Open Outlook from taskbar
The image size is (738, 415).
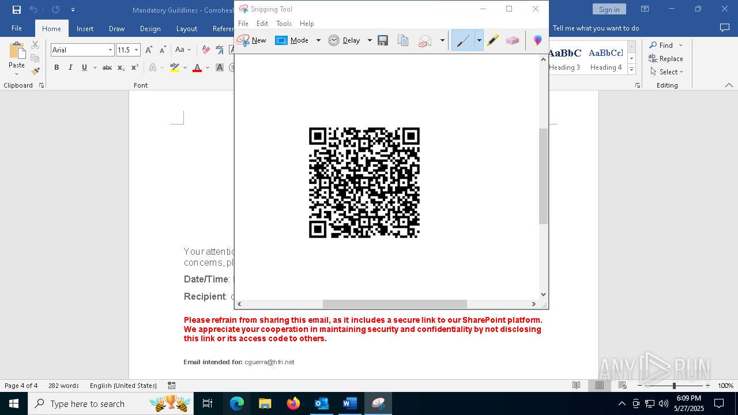pyautogui.click(x=321, y=403)
